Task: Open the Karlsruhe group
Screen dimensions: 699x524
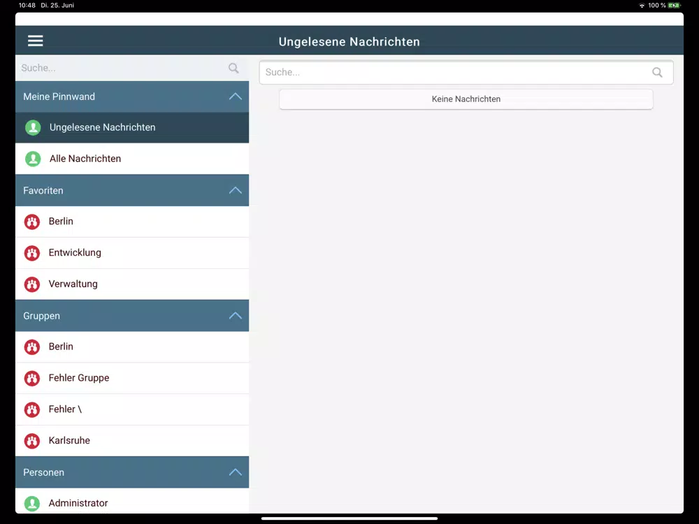Action: pos(132,441)
